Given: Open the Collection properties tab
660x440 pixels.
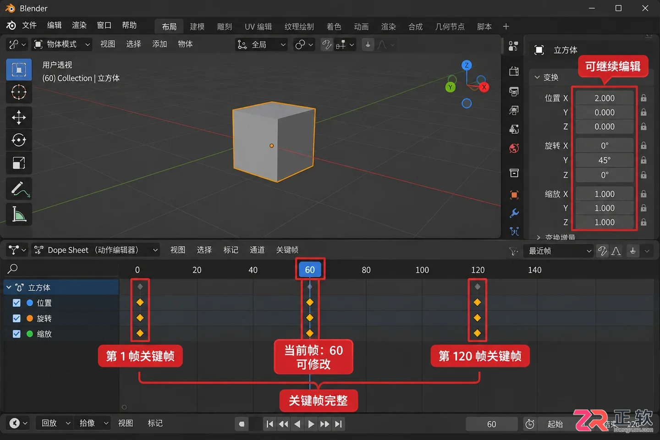Looking at the screenshot, I should coord(514,173).
